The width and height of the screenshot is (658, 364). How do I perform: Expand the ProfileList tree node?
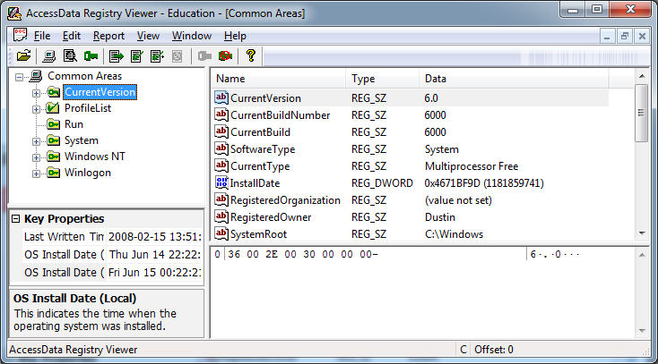coord(36,109)
